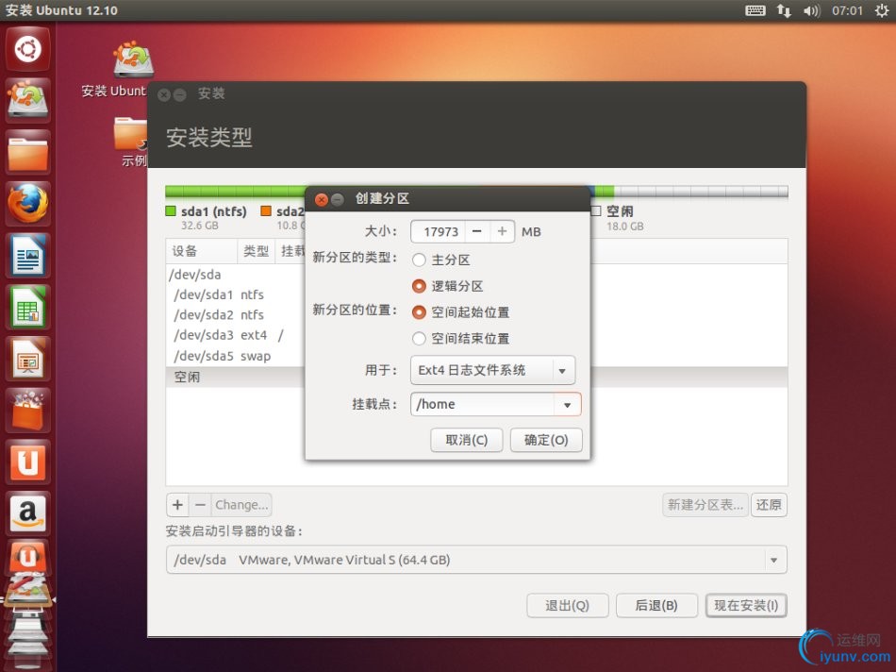
Task: Cancel the create partition dialog (取消)
Action: point(466,440)
